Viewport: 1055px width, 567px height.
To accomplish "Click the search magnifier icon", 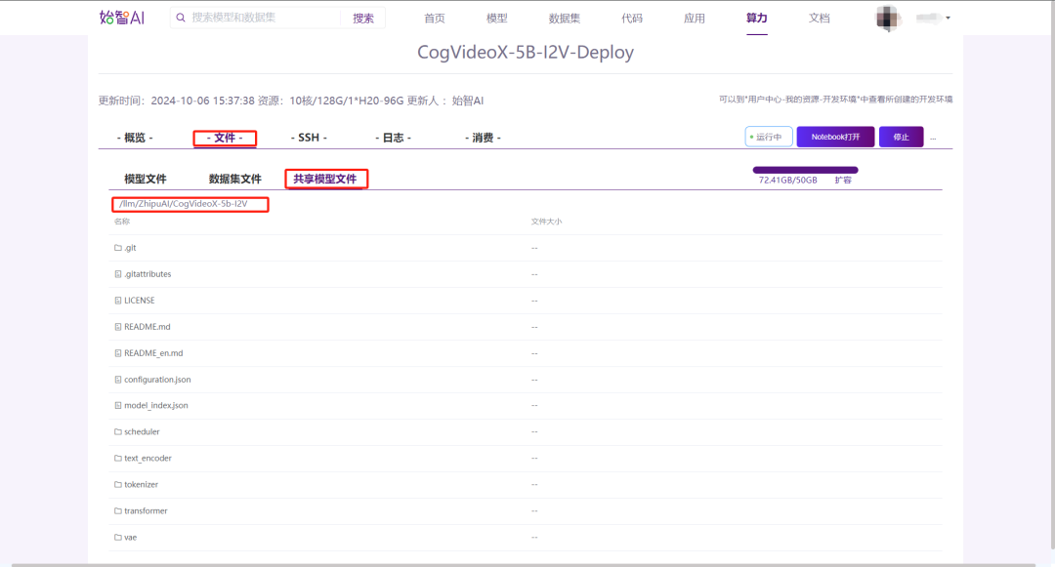I will 181,19.
